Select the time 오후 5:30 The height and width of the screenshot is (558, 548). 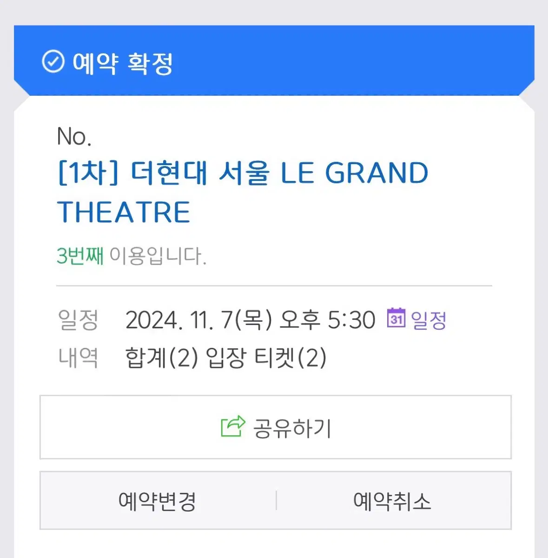click(327, 320)
